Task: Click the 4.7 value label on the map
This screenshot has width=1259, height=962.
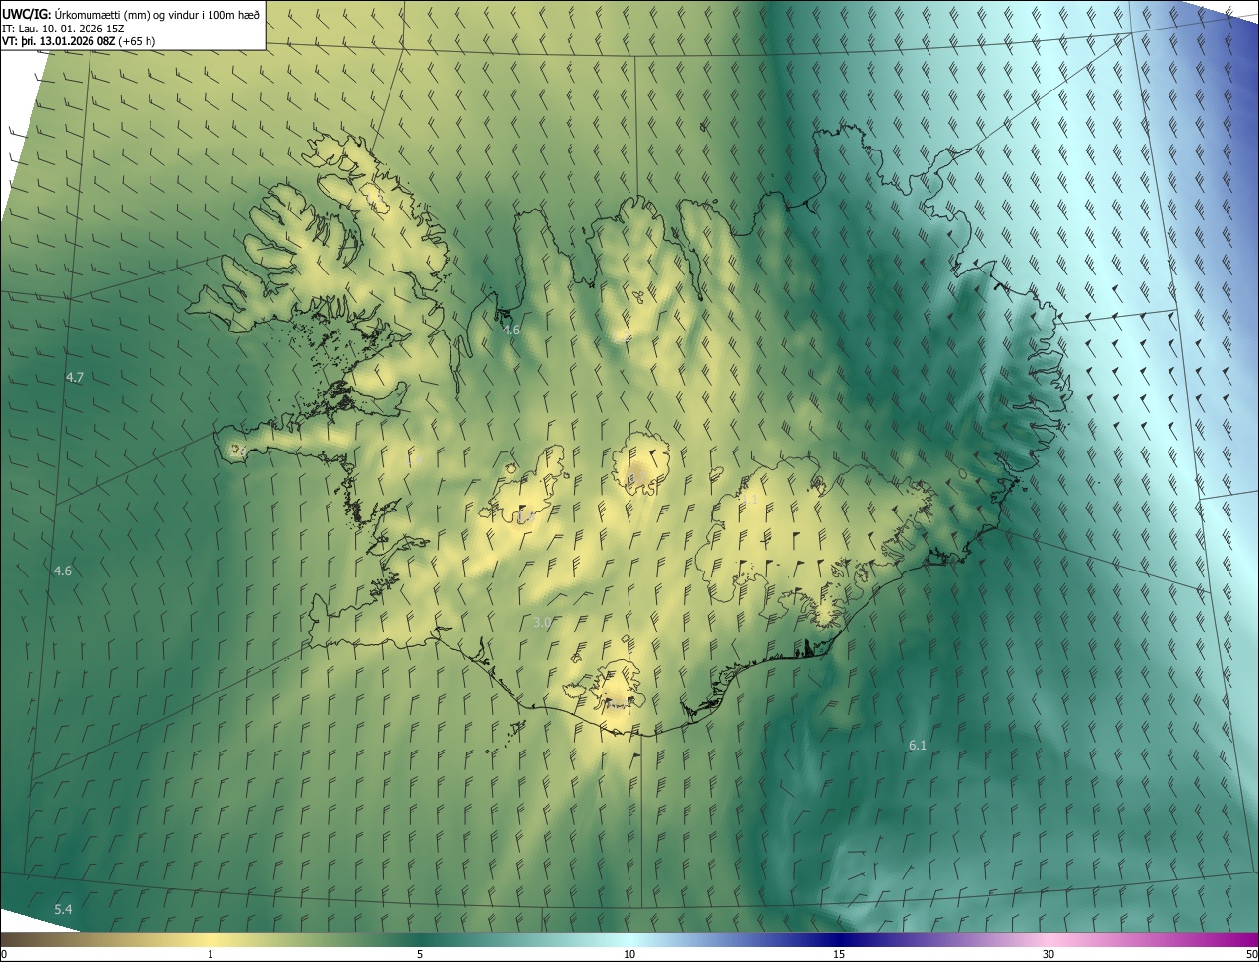Action: (75, 378)
